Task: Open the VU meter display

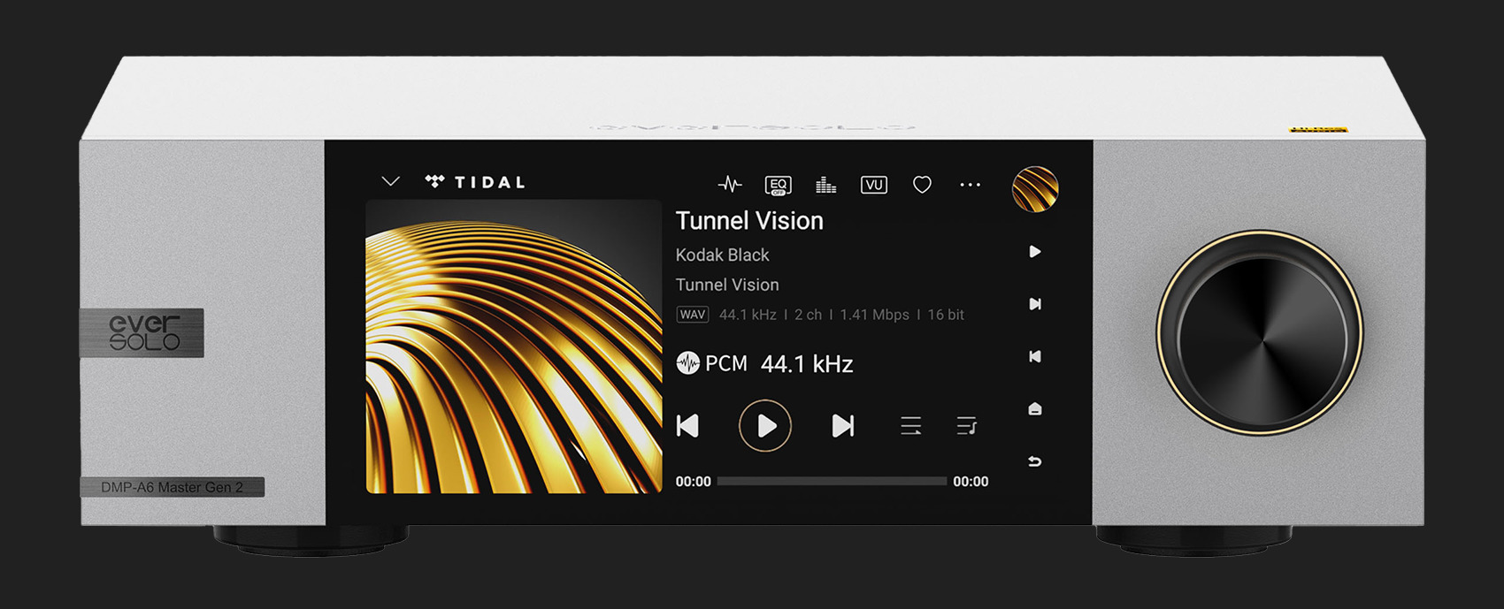Action: pyautogui.click(x=873, y=185)
